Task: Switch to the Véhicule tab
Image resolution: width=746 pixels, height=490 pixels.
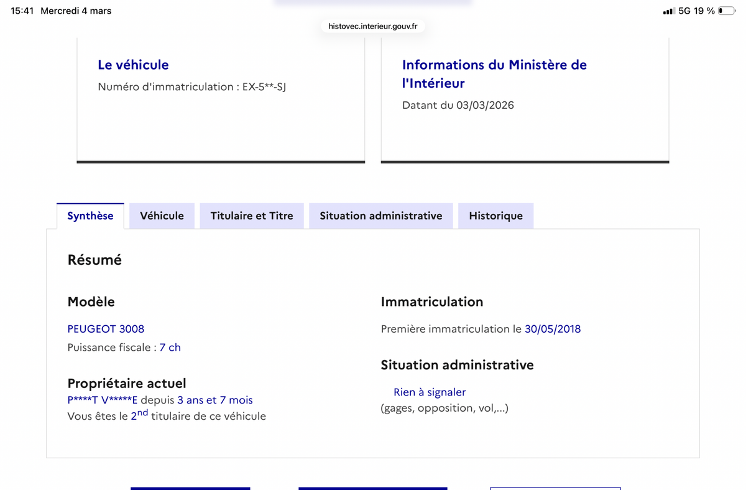Action: coord(162,216)
